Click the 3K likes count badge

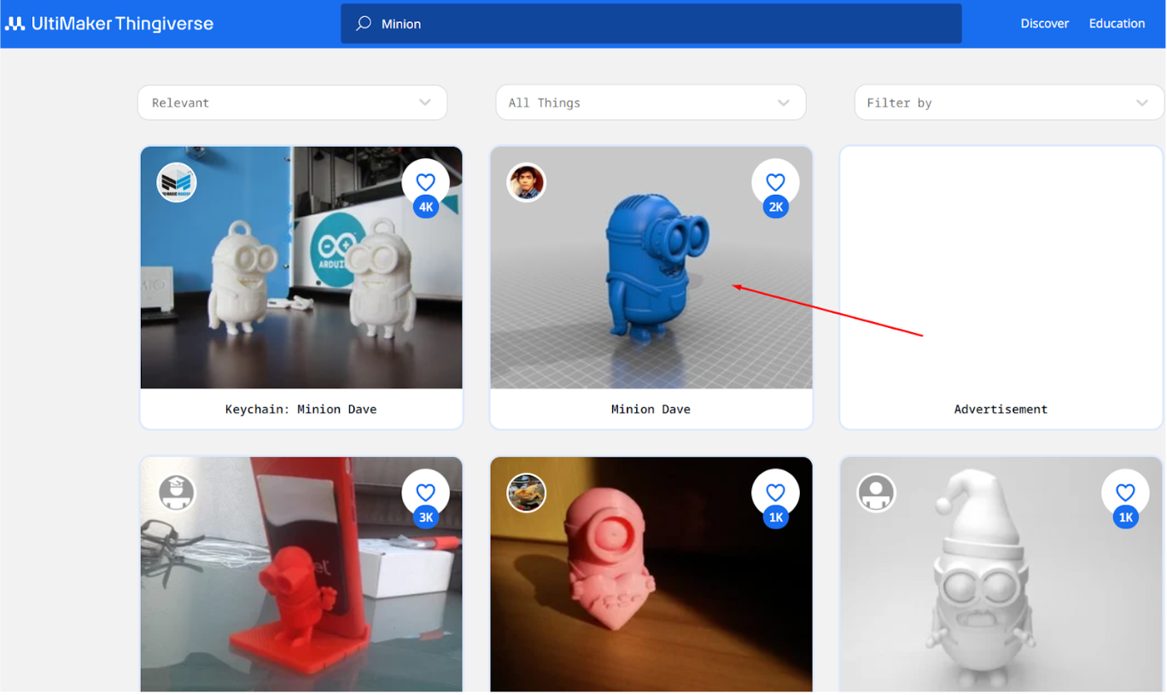(x=426, y=518)
